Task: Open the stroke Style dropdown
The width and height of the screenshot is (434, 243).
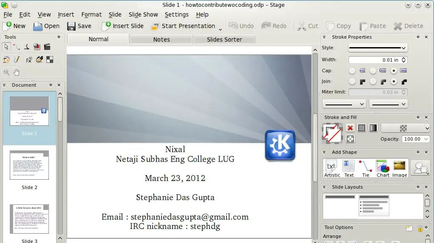Action: pos(378,48)
